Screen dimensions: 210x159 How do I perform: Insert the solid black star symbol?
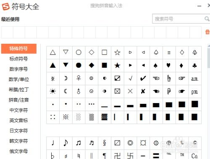point(117,65)
